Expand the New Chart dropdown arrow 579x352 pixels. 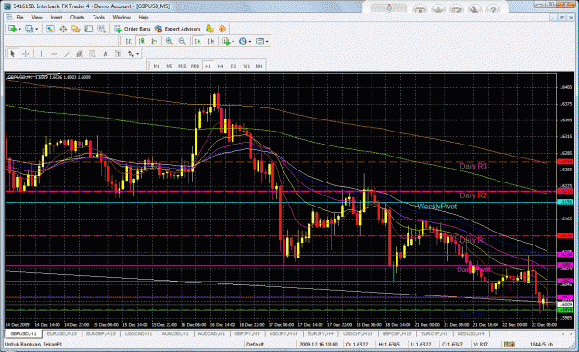19,29
